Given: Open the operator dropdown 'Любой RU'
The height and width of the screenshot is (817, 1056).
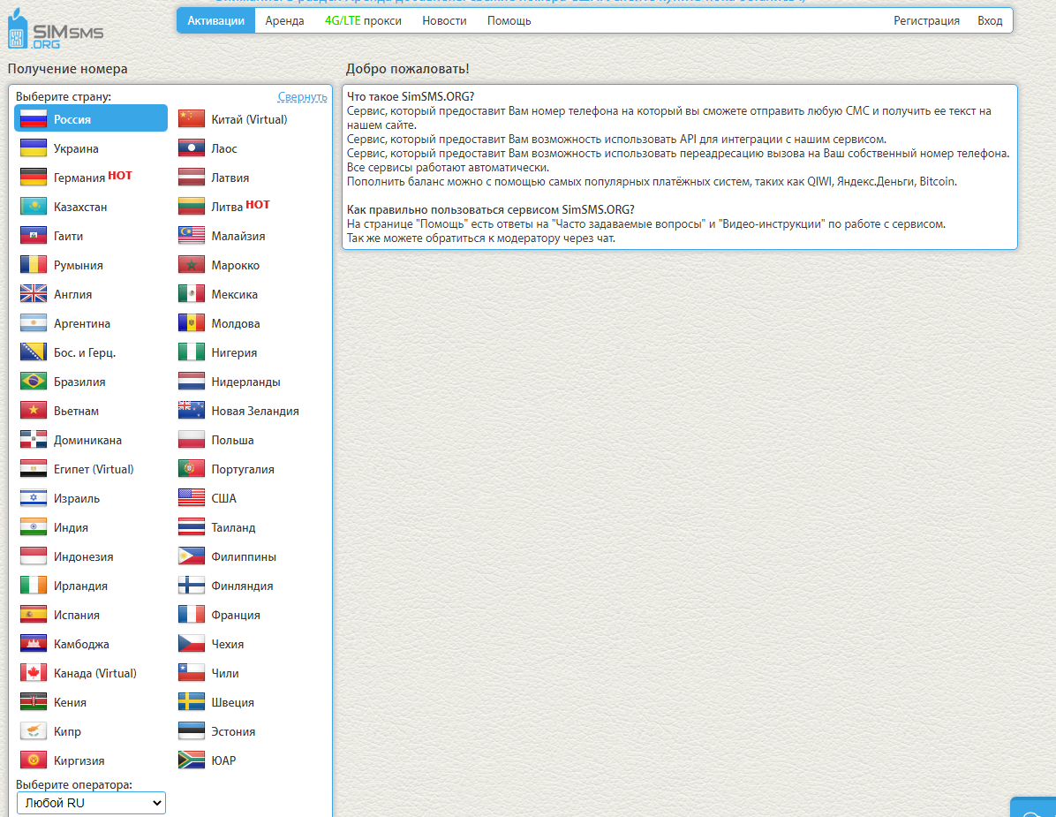Looking at the screenshot, I should (91, 803).
